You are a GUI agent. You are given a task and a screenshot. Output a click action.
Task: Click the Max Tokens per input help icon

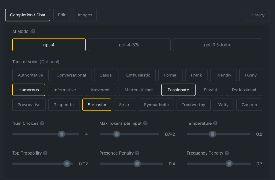pyautogui.click(x=145, y=123)
